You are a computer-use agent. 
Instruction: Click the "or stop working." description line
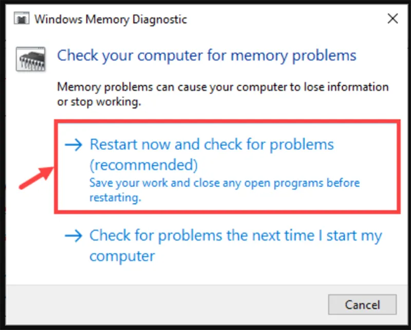[99, 102]
